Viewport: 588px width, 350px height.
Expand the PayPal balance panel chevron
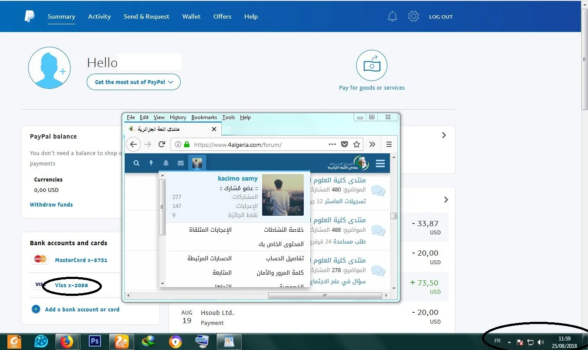(444, 135)
